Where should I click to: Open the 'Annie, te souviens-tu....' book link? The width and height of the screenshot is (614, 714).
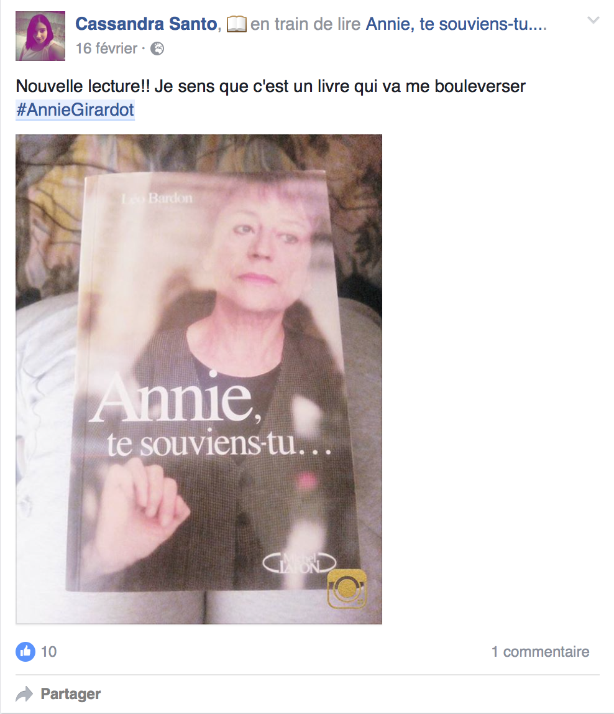pyautogui.click(x=456, y=24)
